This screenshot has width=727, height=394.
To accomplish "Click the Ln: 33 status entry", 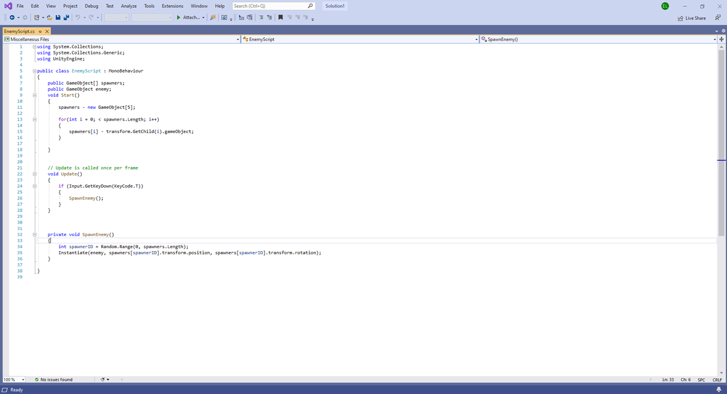I will coord(668,379).
